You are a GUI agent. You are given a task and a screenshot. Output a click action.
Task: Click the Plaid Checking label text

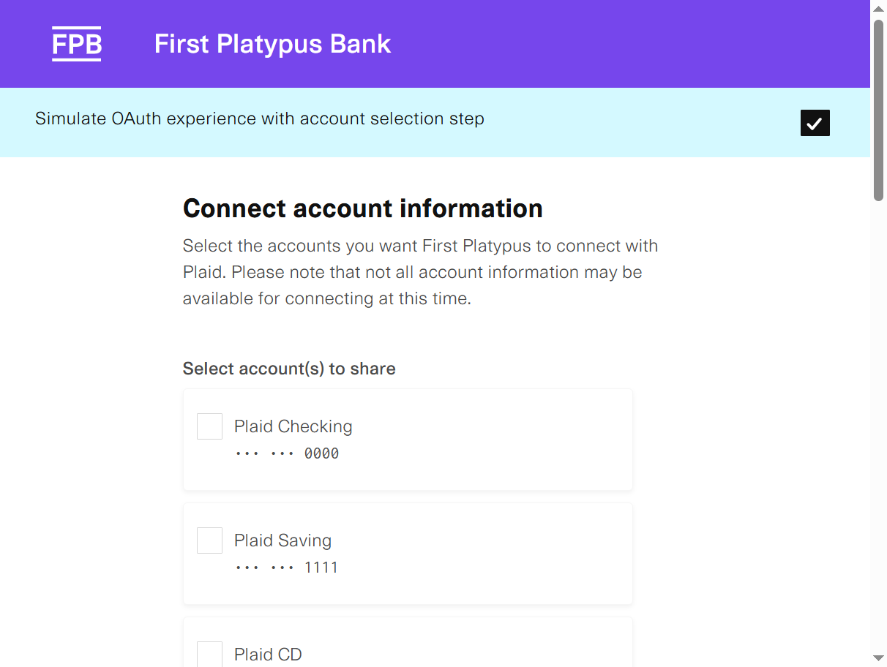(293, 426)
